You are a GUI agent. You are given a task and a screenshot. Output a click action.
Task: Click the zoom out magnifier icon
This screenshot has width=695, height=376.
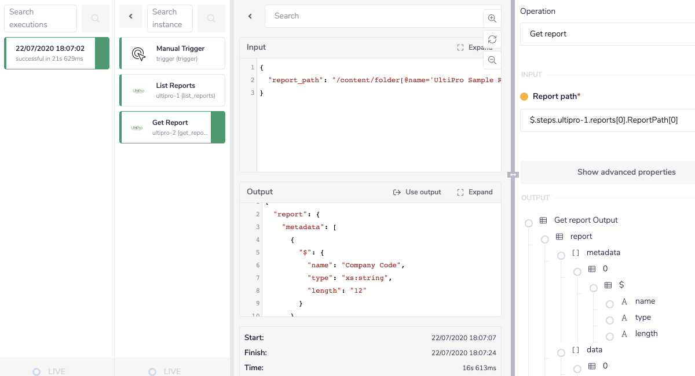[492, 60]
